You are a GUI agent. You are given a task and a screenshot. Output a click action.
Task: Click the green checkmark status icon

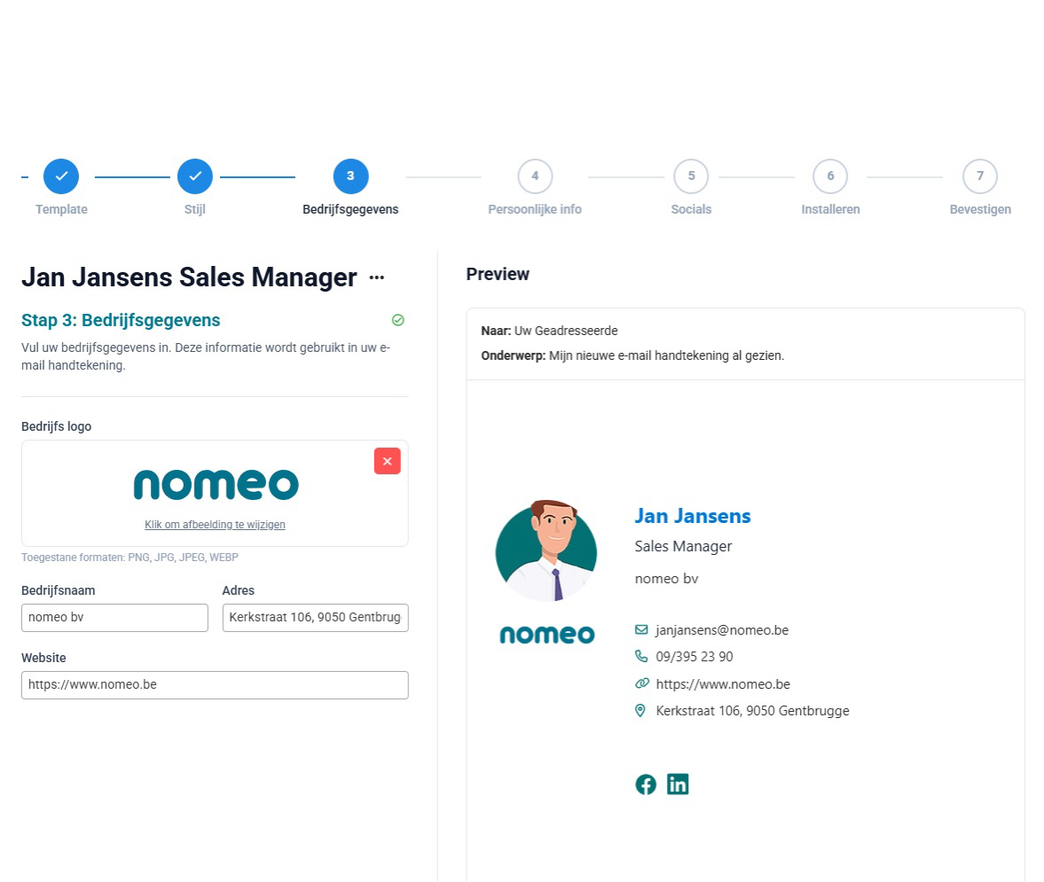[398, 320]
